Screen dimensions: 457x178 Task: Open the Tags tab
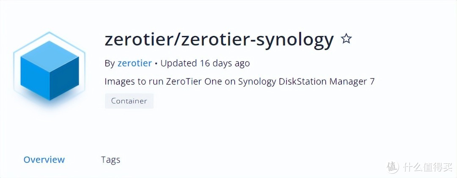(110, 160)
